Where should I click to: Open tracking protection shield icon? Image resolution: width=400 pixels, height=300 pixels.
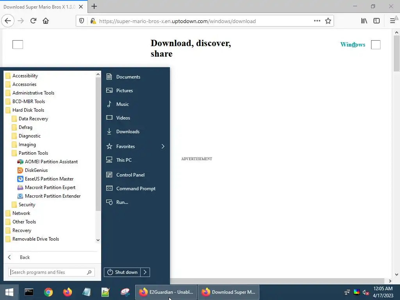[82, 21]
